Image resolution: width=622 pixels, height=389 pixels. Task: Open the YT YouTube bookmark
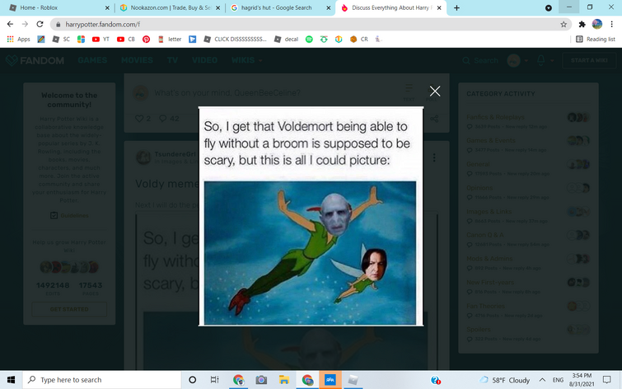click(x=101, y=39)
